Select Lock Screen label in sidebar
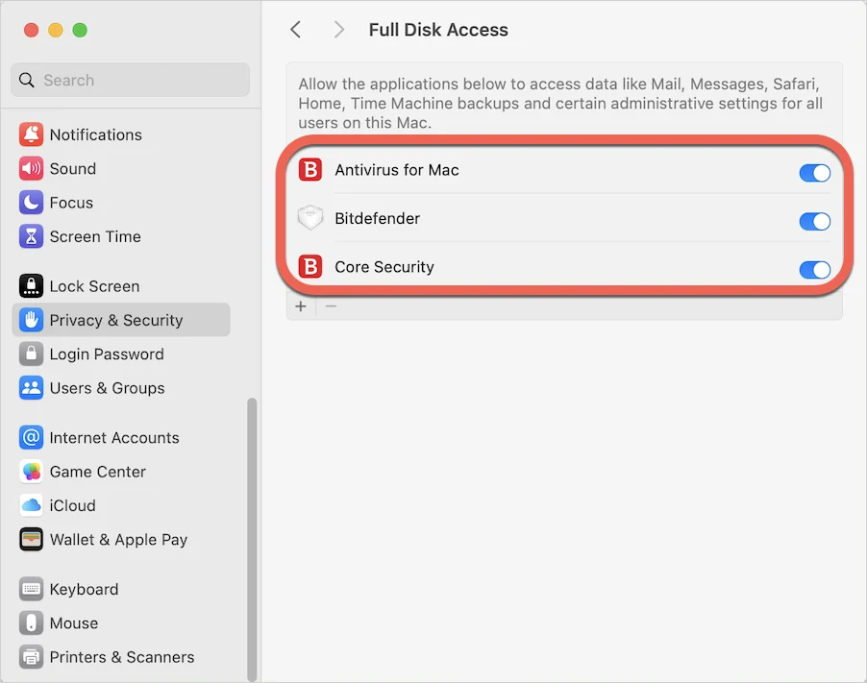Viewport: 867px width, 683px height. coord(94,286)
